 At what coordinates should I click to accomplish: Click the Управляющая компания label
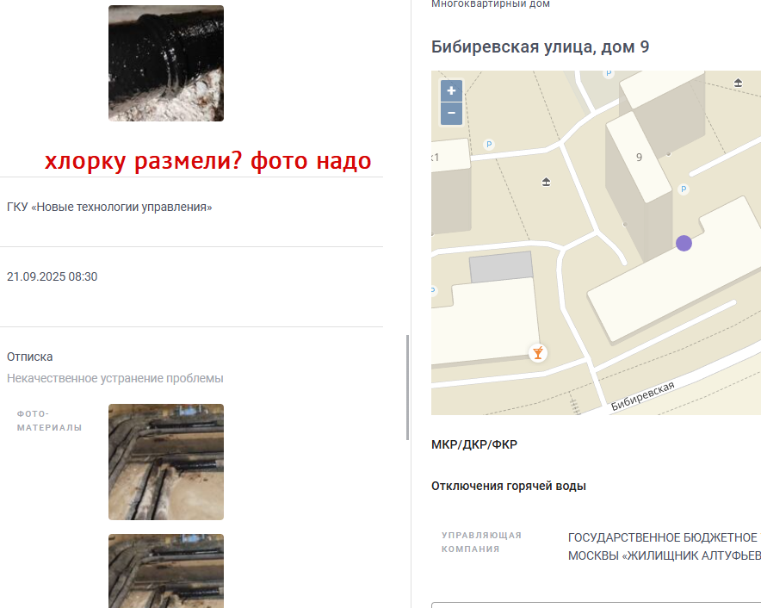pyautogui.click(x=481, y=542)
